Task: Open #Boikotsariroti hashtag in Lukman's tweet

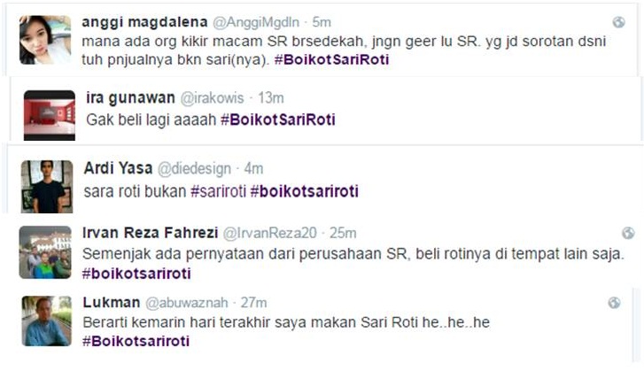Action: (x=136, y=342)
